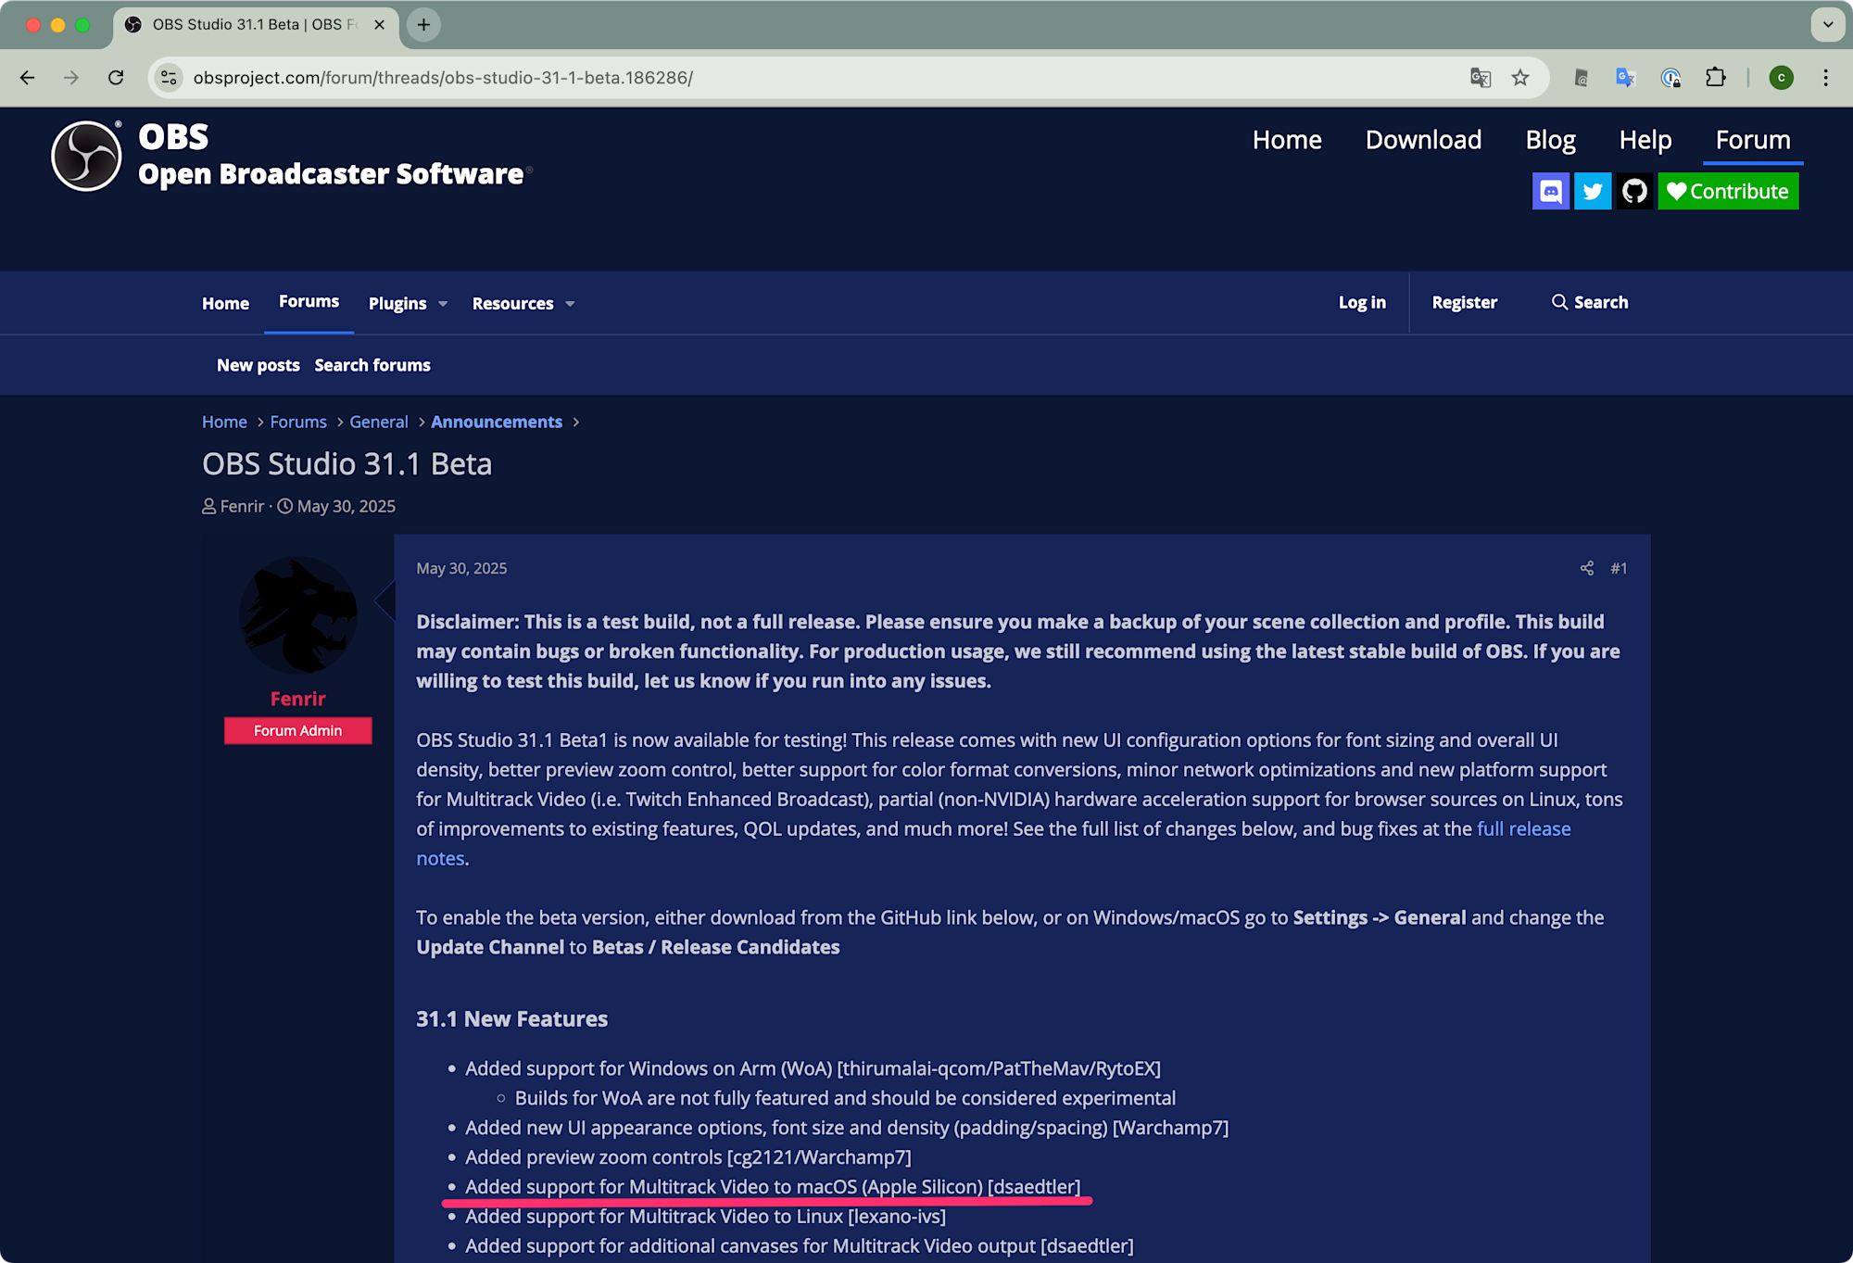Open New posts
The height and width of the screenshot is (1263, 1853).
pos(258,365)
